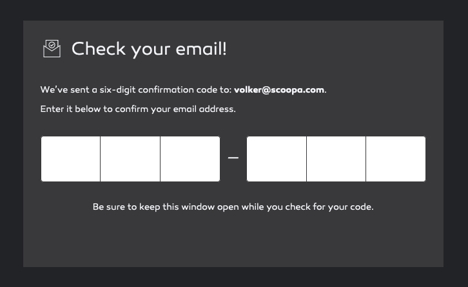468x287 pixels.
Task: Click the "Enter it below to confirm" instruction line
Action: click(138, 109)
